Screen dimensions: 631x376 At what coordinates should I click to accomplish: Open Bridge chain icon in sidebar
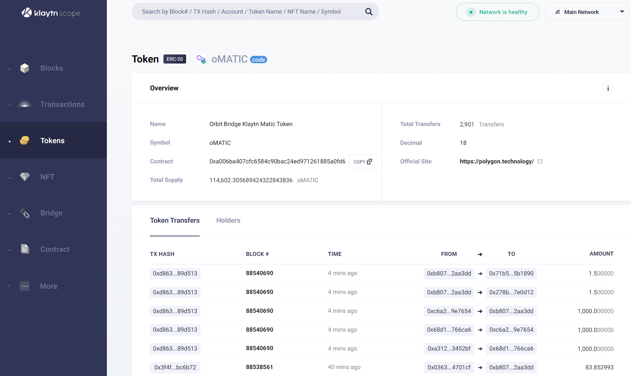tap(25, 213)
